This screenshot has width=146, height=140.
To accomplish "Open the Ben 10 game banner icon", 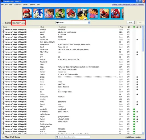I will [x=60, y=13].
